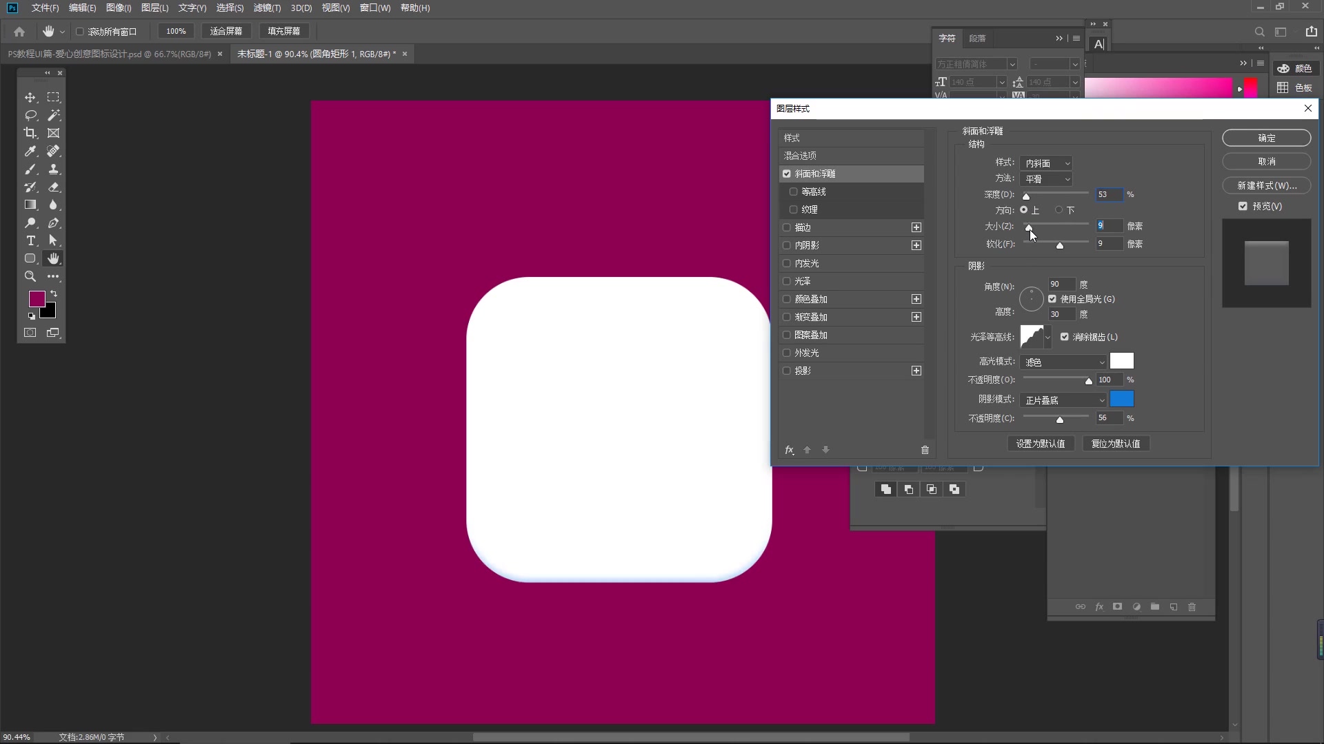This screenshot has height=744, width=1324.
Task: Click the search icon at top right
Action: (1259, 32)
